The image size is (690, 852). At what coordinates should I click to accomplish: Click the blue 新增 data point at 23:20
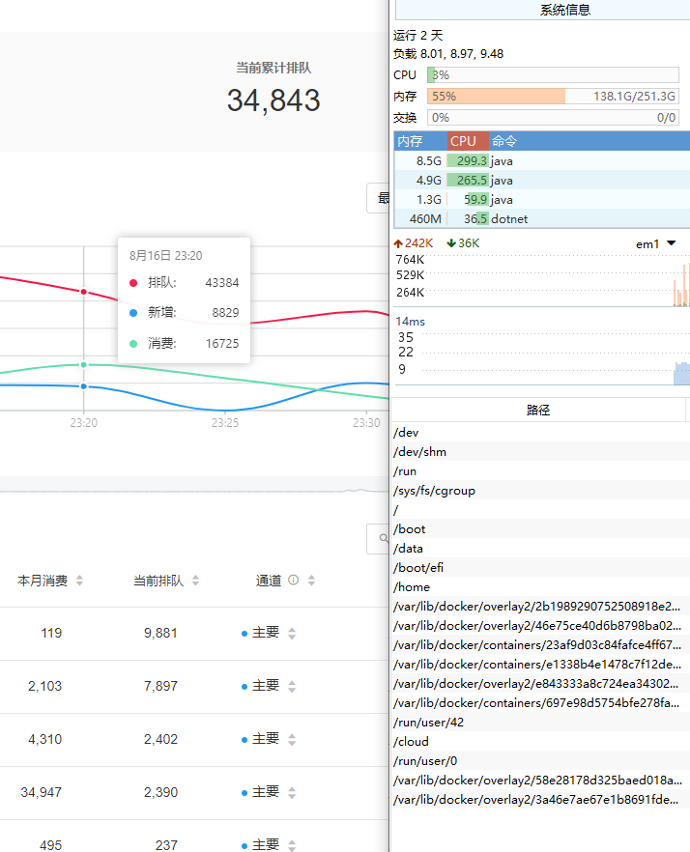pos(83,386)
